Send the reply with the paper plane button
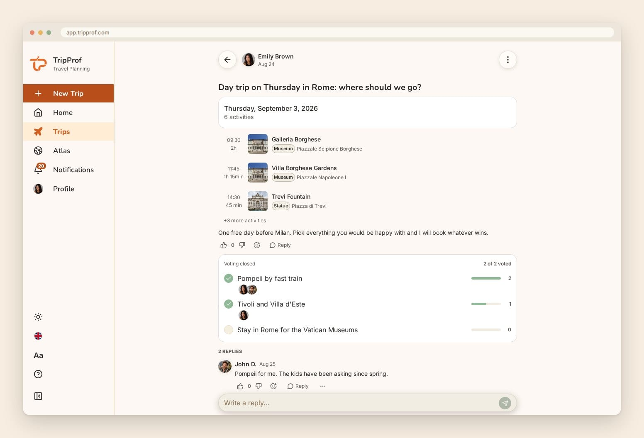Image resolution: width=644 pixels, height=438 pixels. click(505, 403)
